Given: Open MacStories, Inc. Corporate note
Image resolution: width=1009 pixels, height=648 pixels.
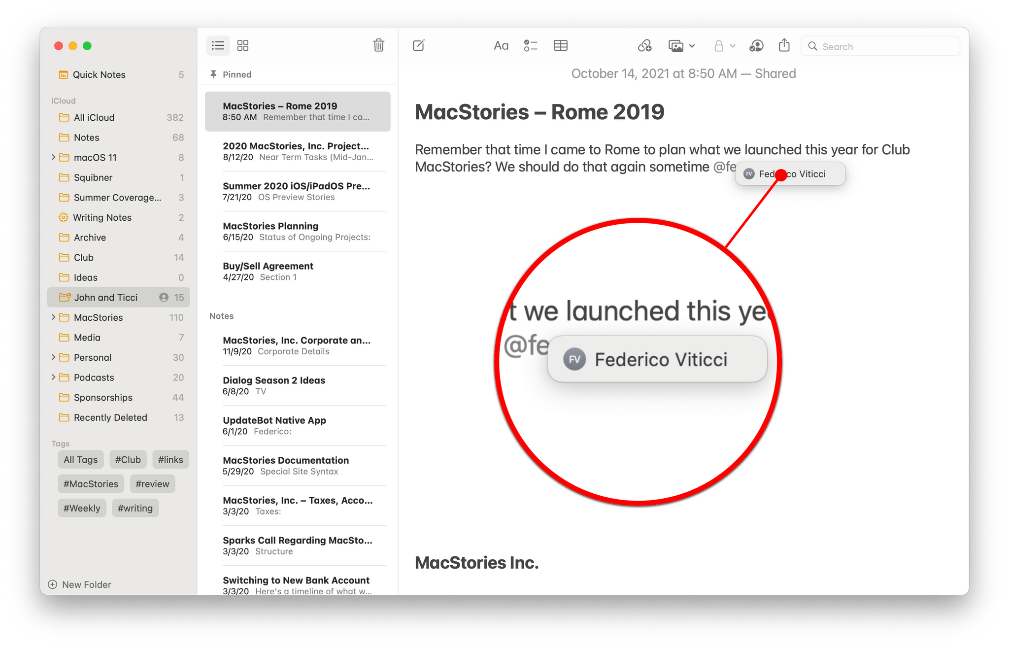Looking at the screenshot, I should (x=298, y=345).
